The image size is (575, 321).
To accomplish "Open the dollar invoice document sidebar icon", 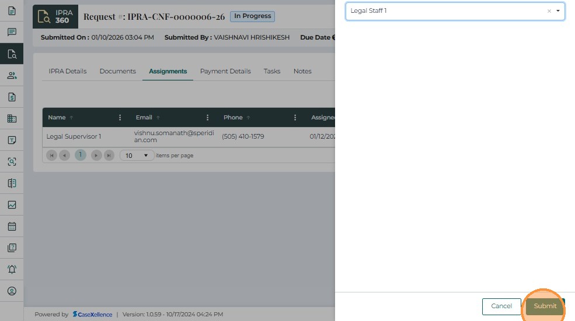I will [x=12, y=97].
